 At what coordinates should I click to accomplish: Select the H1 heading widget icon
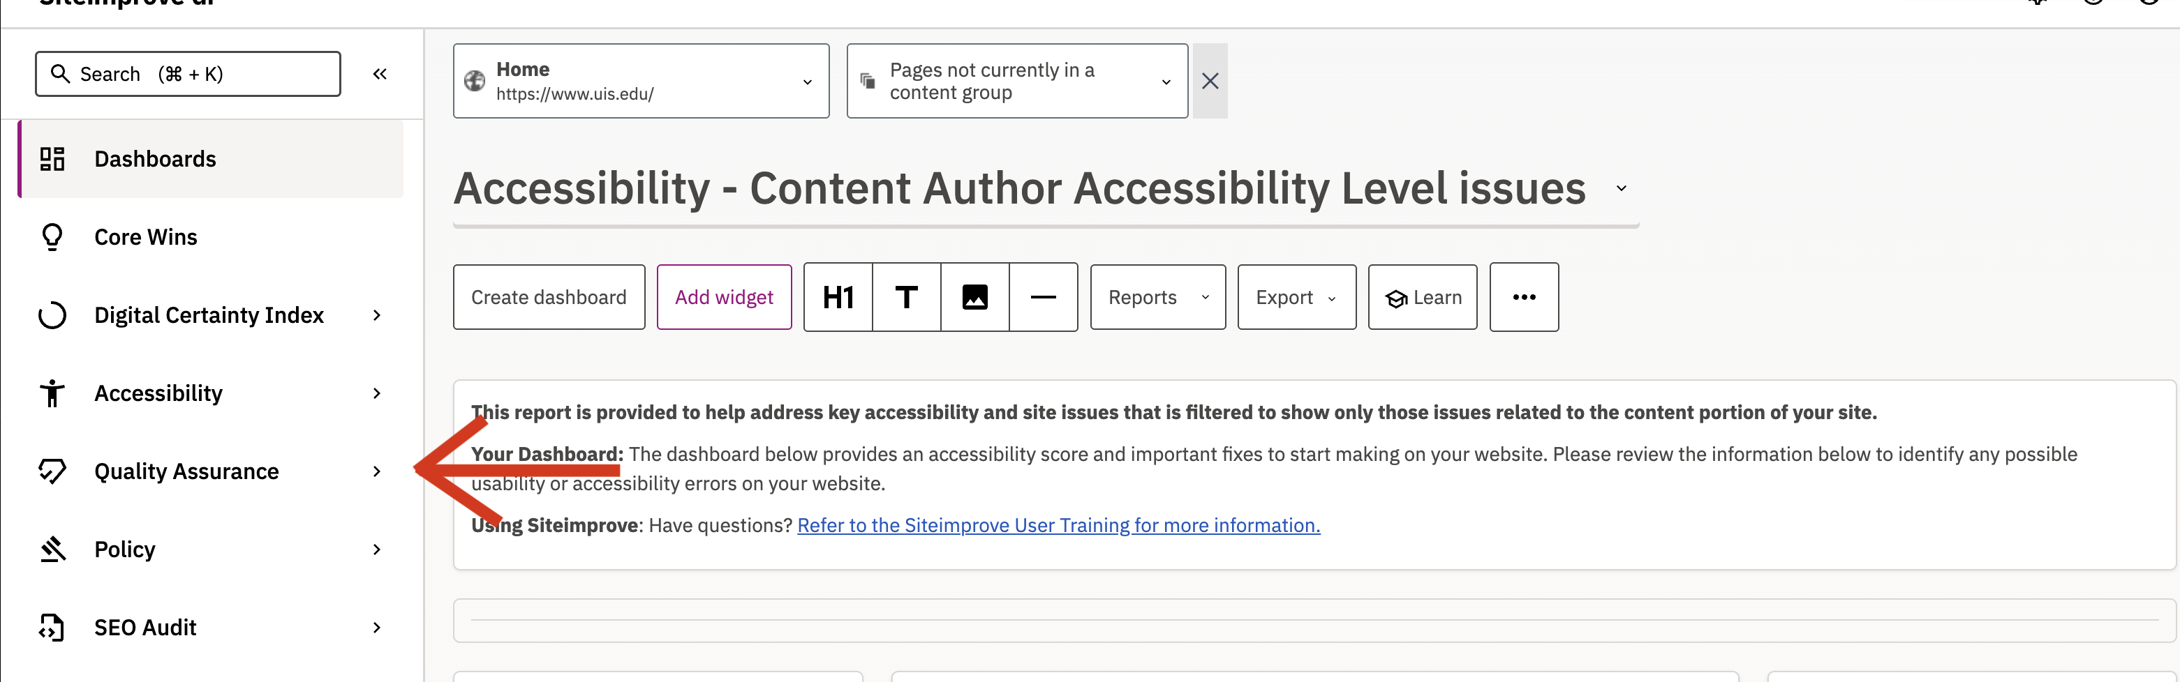838,296
